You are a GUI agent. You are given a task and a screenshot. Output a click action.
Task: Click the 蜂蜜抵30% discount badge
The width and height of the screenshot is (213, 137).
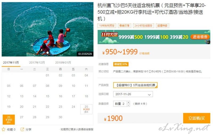coord(121,64)
